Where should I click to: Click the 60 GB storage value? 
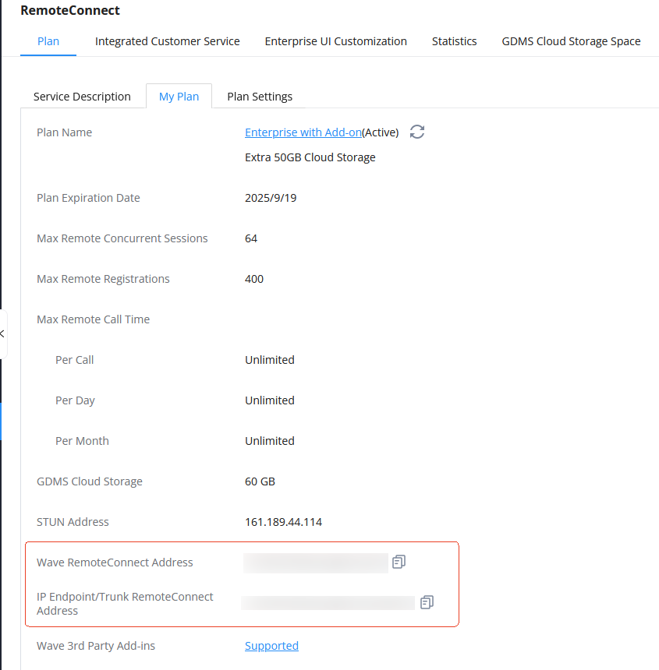[x=260, y=481]
